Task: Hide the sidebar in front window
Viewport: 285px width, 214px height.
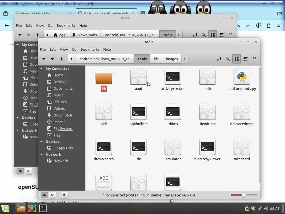Action: (x=65, y=195)
